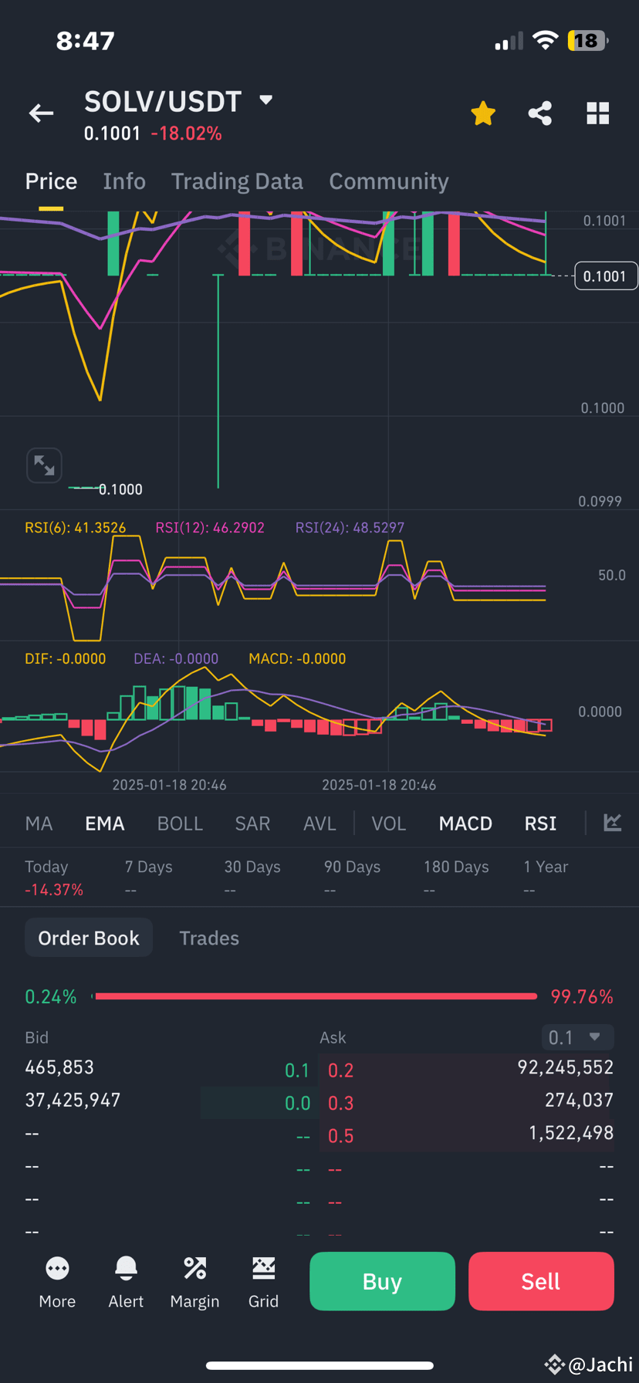Tap the RSI(24): 48.5297 label
This screenshot has height=1383, width=639.
click(x=350, y=528)
